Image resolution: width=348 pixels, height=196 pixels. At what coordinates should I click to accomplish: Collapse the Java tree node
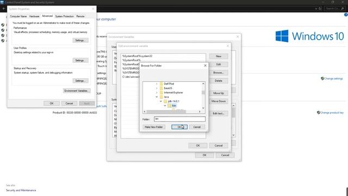(x=157, y=97)
